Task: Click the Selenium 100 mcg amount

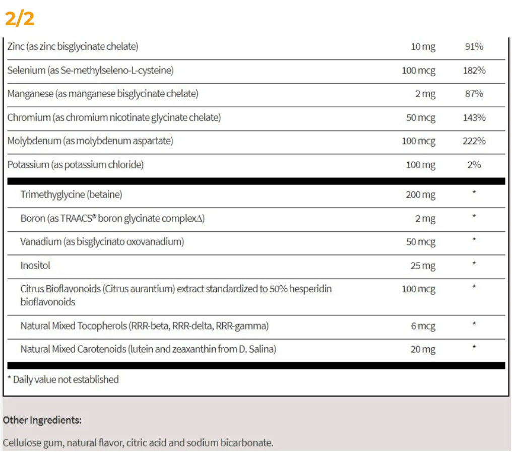Action: (x=418, y=71)
